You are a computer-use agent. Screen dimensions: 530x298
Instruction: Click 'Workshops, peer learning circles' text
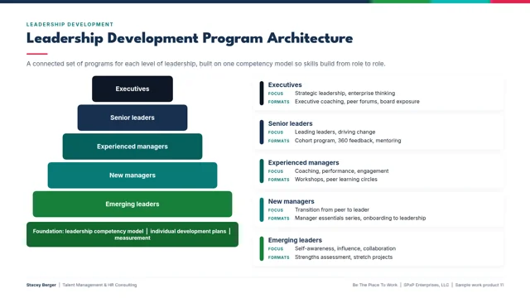pos(336,180)
